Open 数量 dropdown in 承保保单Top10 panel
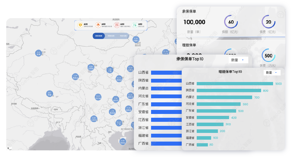The height and width of the screenshot is (157, 291). (x=238, y=60)
